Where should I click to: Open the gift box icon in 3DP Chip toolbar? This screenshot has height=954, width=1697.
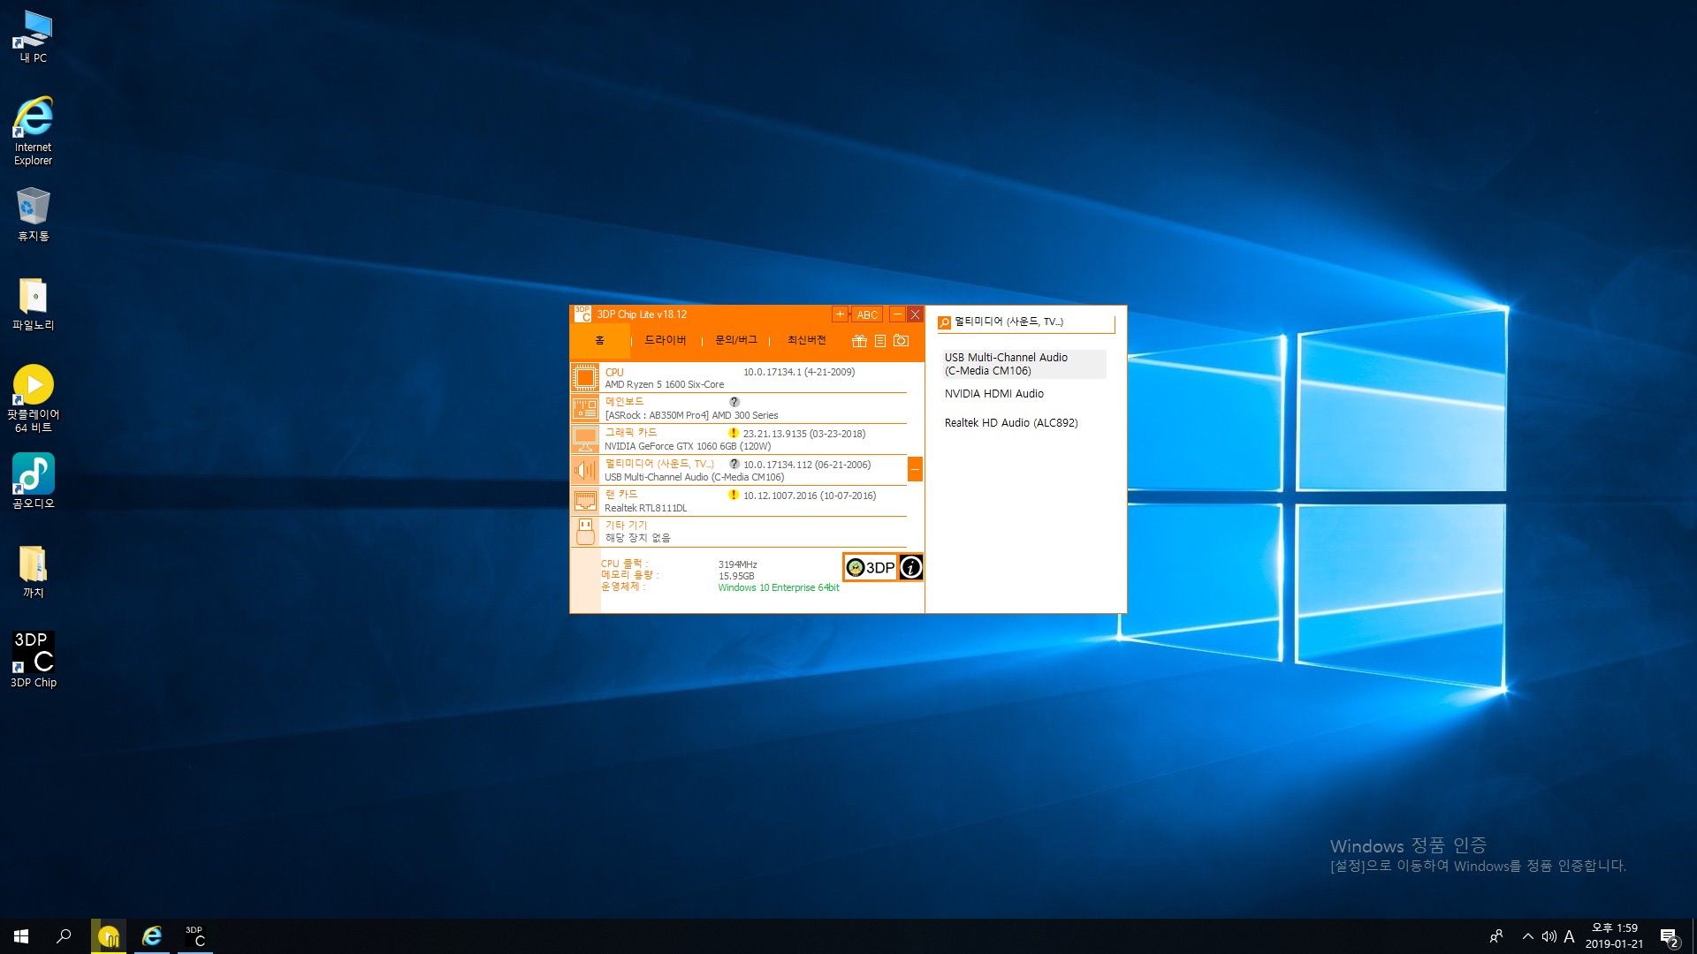click(859, 341)
